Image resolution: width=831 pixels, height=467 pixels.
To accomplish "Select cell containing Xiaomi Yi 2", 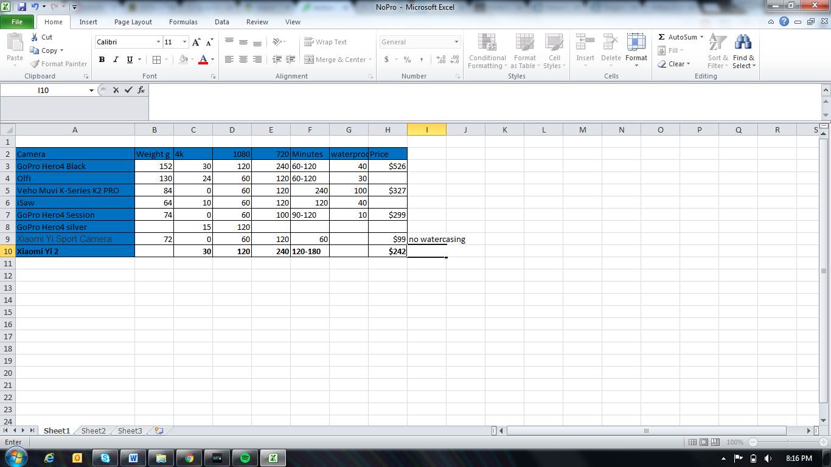I will 75,251.
